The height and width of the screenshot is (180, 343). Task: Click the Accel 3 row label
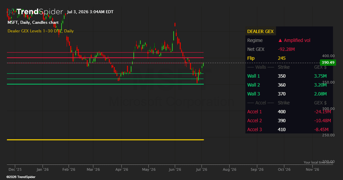pyautogui.click(x=254, y=130)
